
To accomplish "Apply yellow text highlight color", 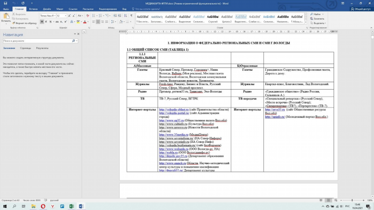I will 78,22.
